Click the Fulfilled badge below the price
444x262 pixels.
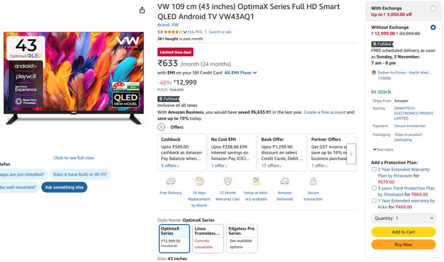168,98
